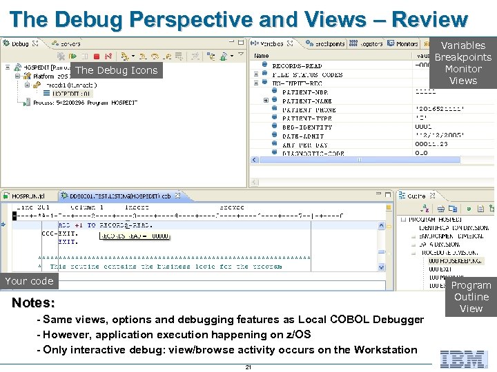Viewport: 497px width, 372px height.
Task: Open the Debug view menu triangle
Action: 241,54
